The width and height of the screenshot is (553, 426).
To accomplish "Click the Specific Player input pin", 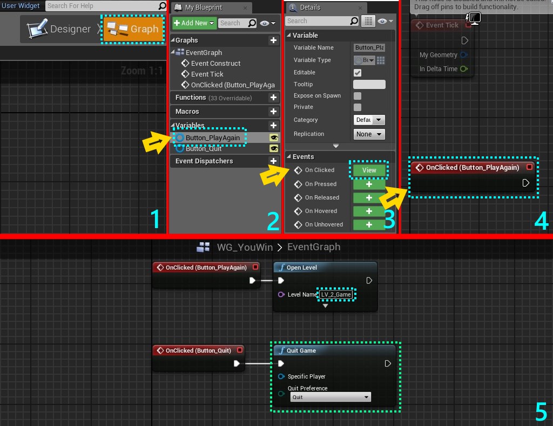I will (x=281, y=376).
